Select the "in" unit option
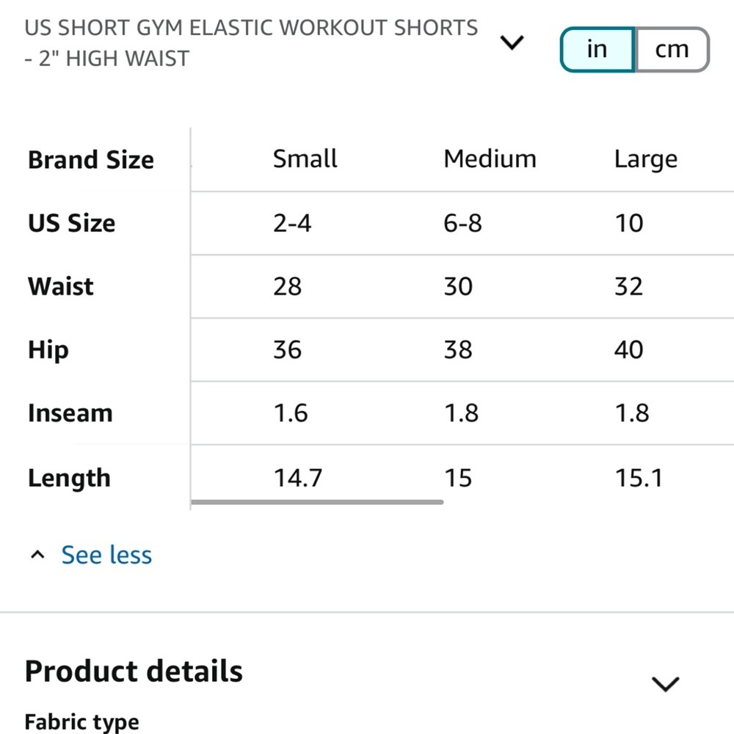734x734 pixels. point(597,48)
